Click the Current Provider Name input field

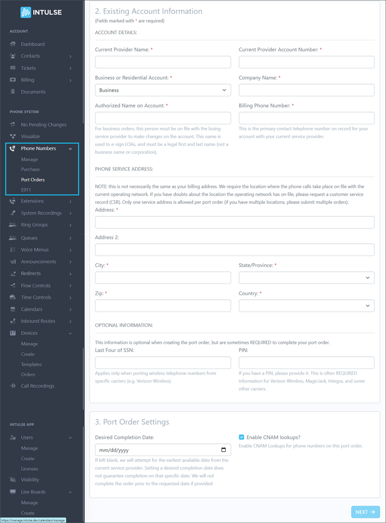point(163,62)
